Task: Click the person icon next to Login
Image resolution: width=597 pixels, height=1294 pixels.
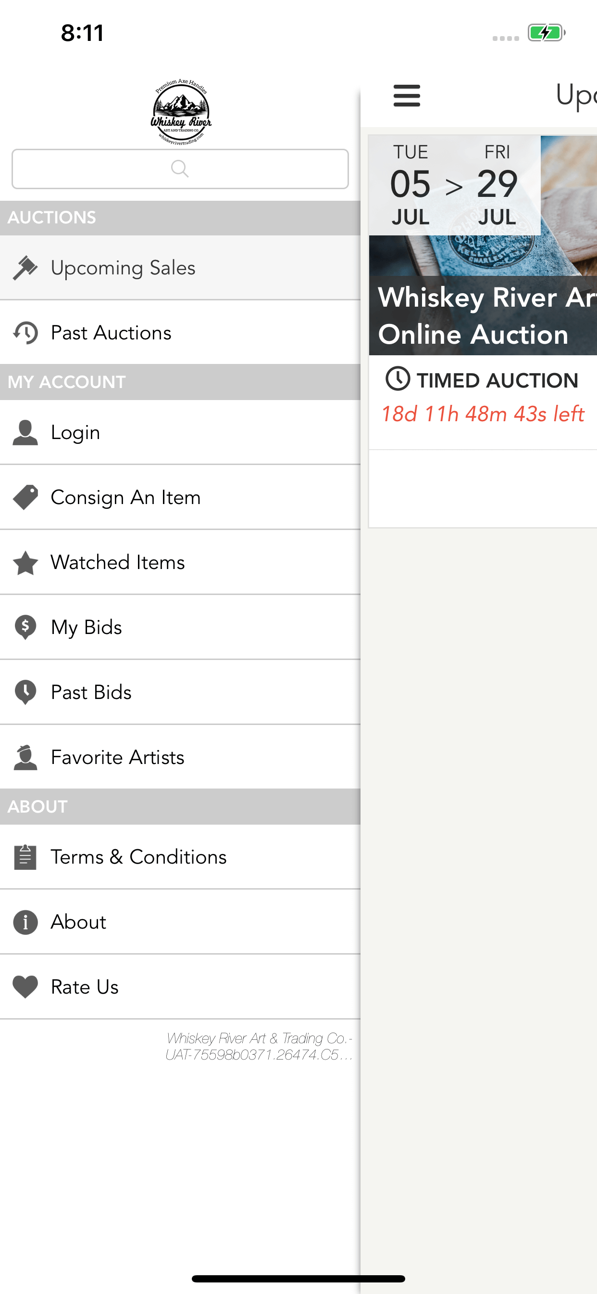Action: coord(25,432)
